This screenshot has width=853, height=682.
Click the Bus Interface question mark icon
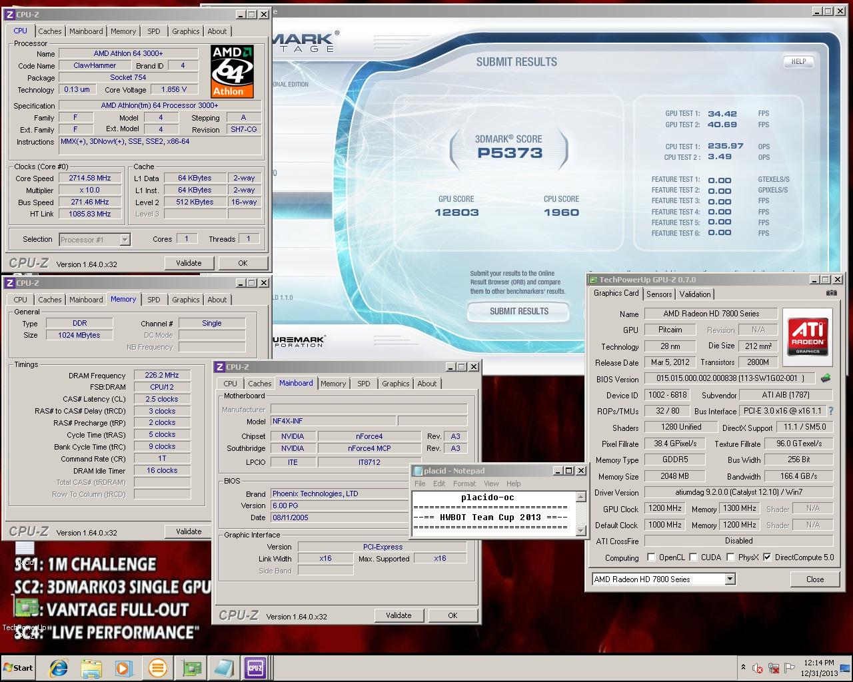pos(831,411)
